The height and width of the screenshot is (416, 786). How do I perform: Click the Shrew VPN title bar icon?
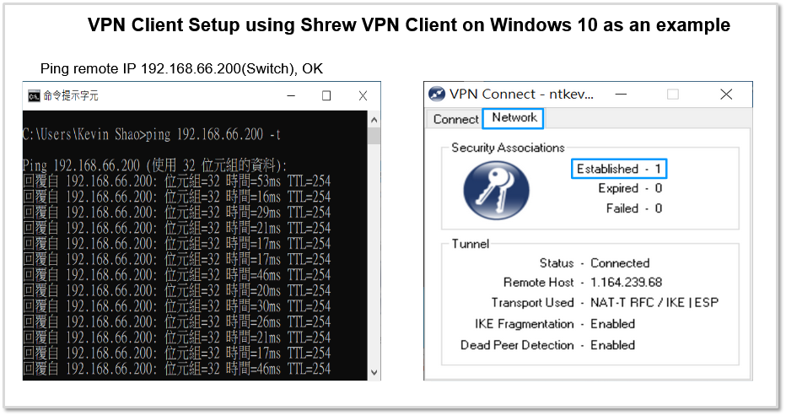coord(437,95)
